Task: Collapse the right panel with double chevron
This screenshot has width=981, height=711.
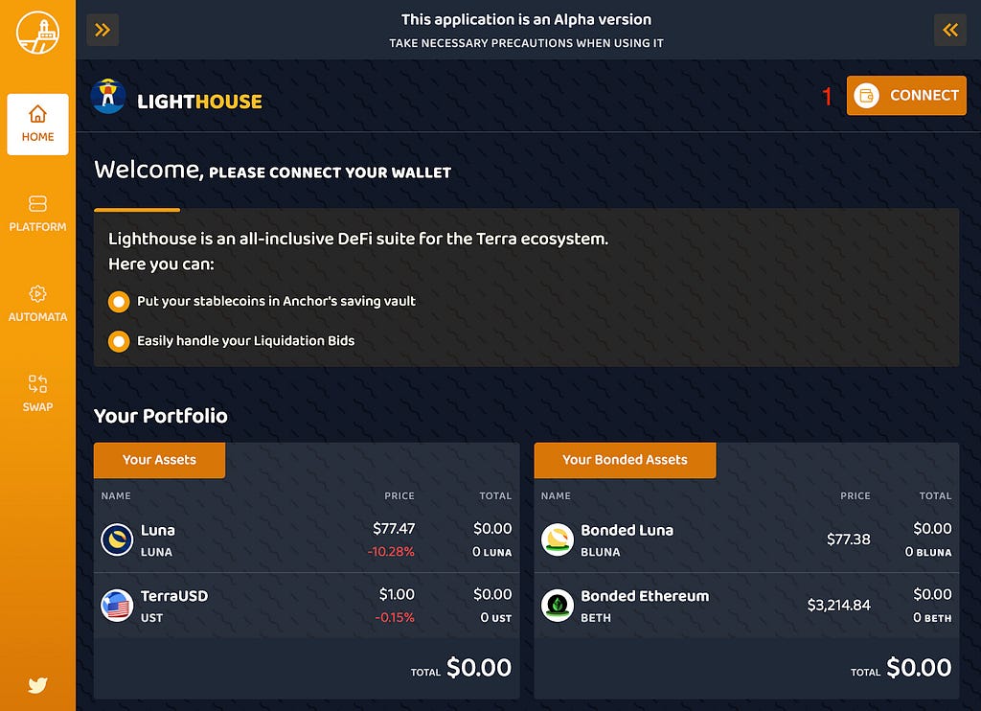Action: 949,30
